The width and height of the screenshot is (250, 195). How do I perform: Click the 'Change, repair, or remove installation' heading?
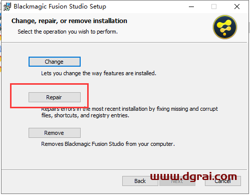pyautogui.click(x=69, y=21)
